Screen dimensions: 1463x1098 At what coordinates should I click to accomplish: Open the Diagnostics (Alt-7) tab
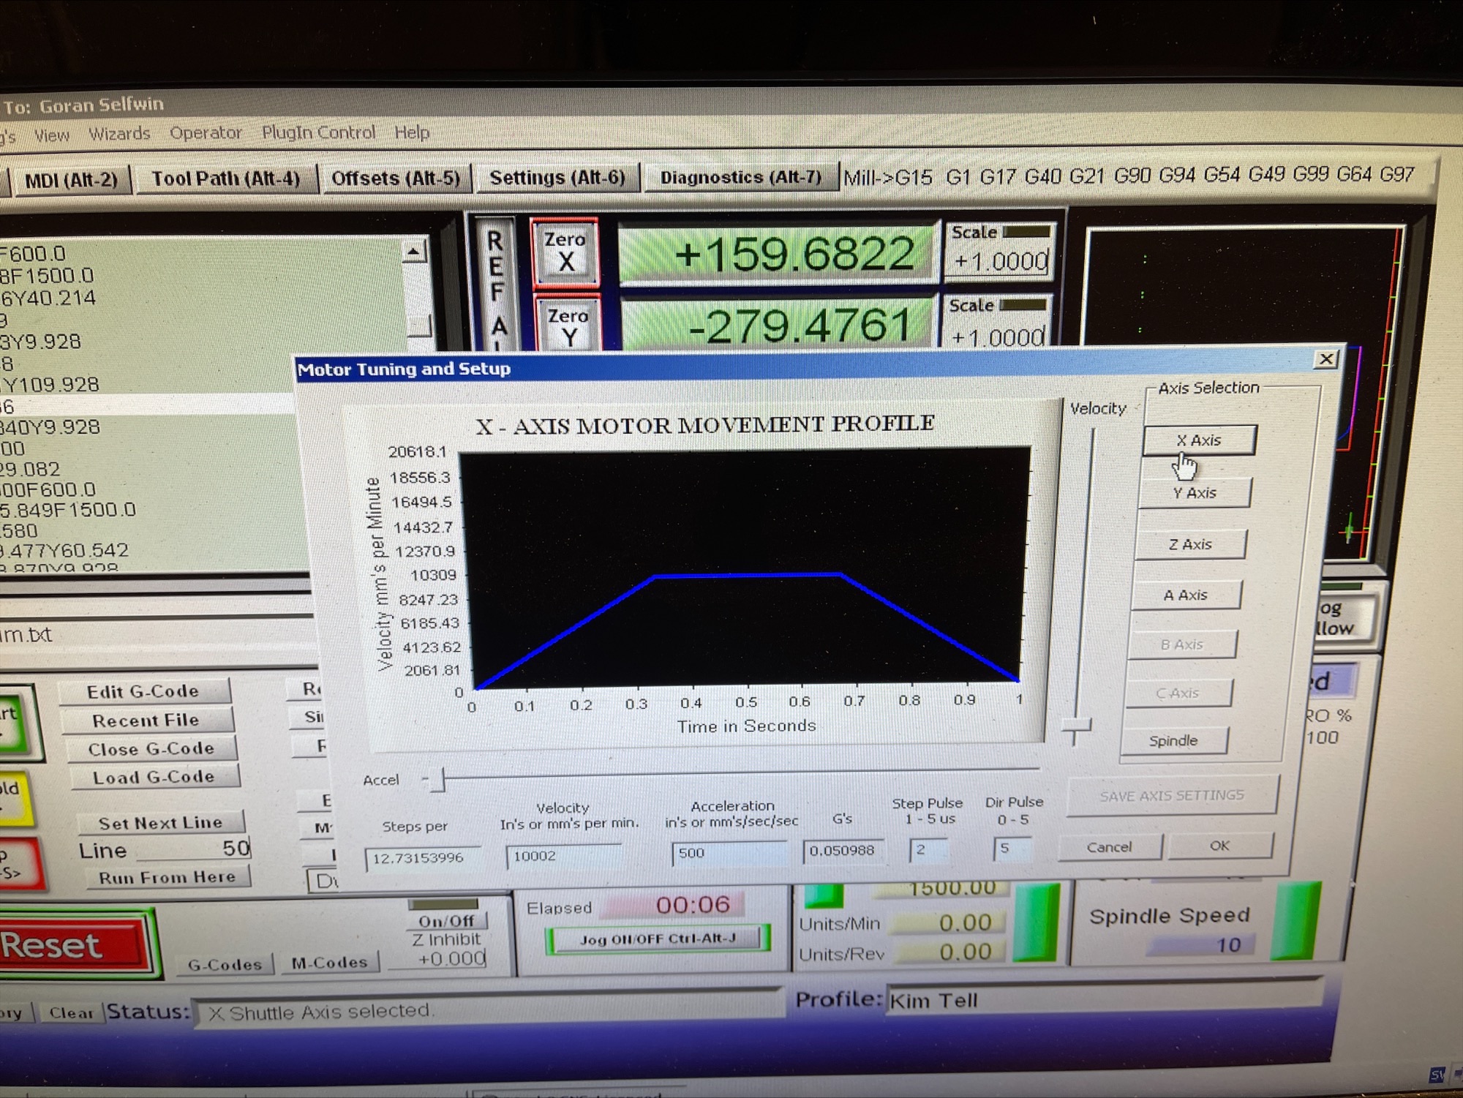740,178
